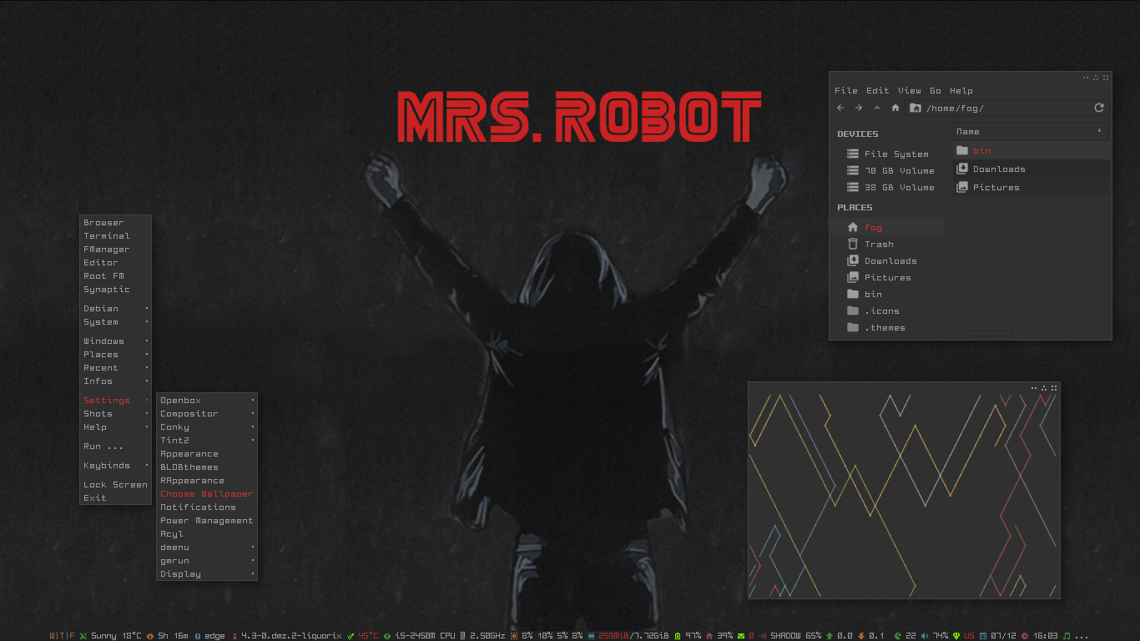Click the back arrow in file manager

click(840, 108)
